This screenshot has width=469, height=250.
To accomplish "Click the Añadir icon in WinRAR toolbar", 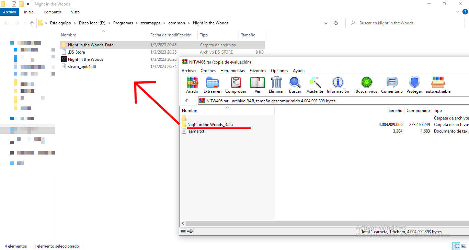I will [192, 85].
